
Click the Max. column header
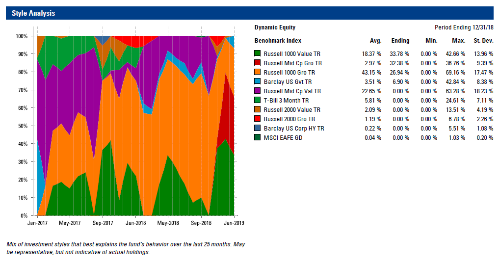tap(459, 40)
